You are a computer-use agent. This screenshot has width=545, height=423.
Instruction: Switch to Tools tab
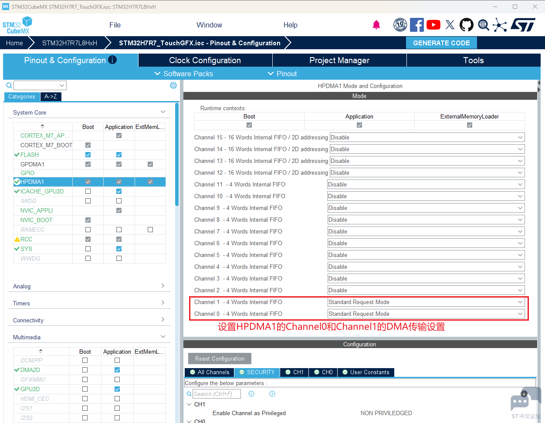(474, 60)
